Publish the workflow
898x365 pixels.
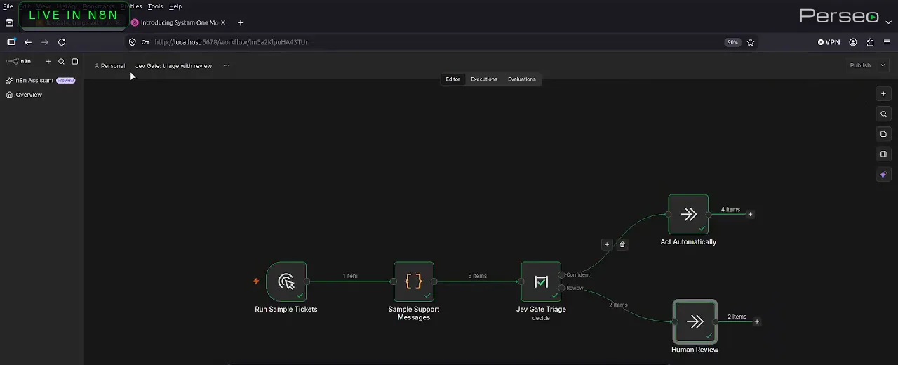click(x=860, y=65)
